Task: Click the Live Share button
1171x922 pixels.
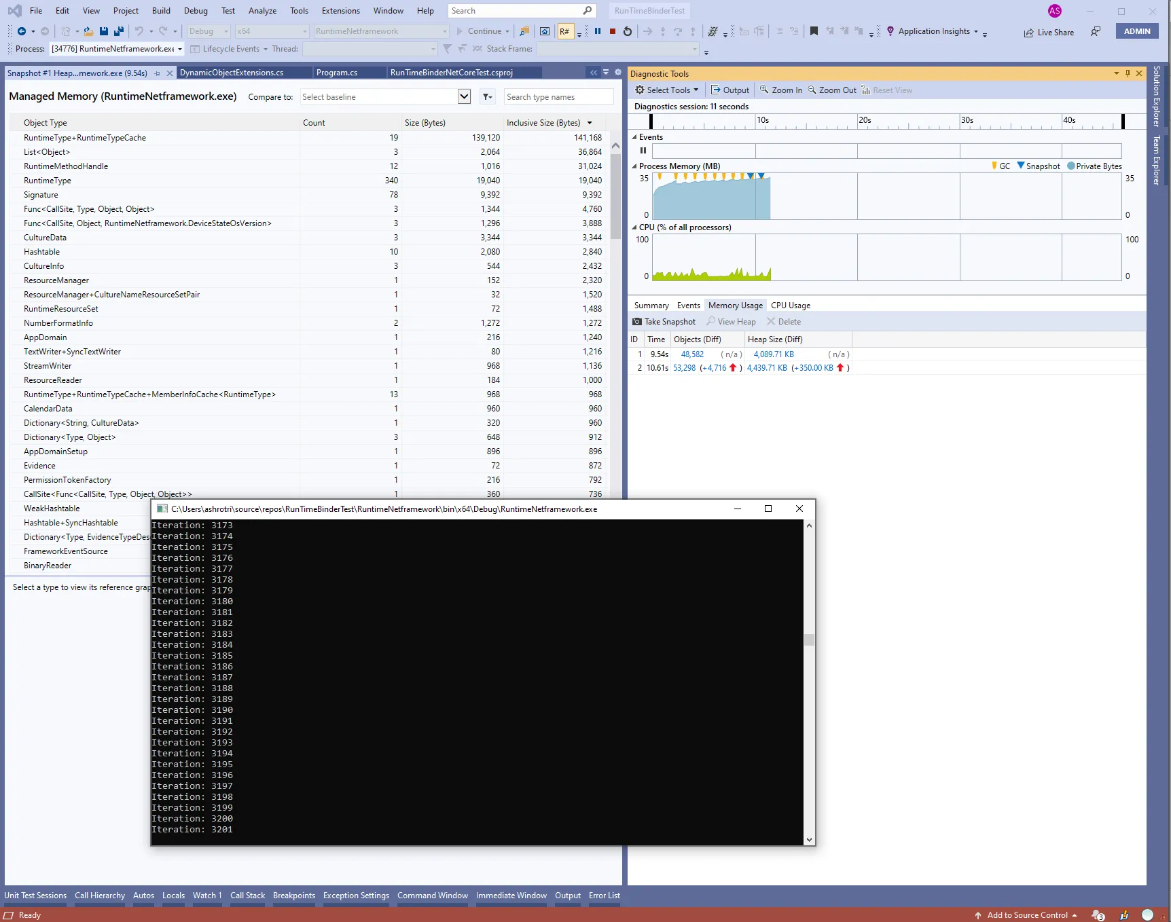Action: tap(1049, 33)
